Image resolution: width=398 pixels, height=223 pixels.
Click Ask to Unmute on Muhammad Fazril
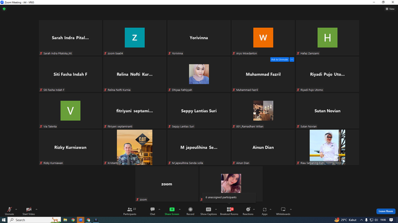pos(279,59)
